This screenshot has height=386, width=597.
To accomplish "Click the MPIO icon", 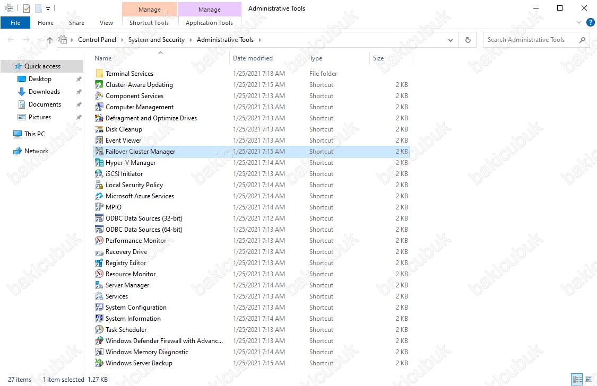I will pyautogui.click(x=99, y=207).
